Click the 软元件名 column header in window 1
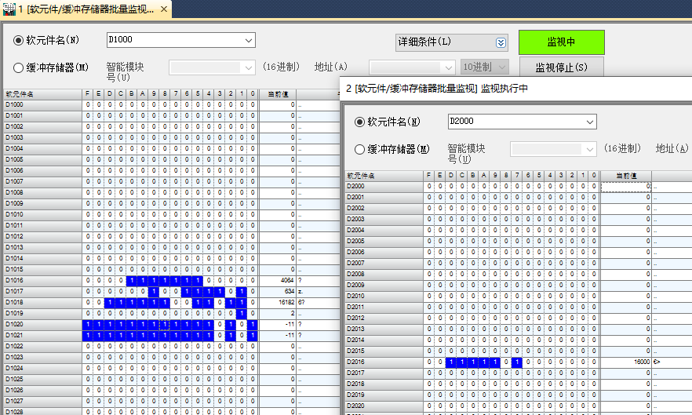692x415 pixels. click(43, 94)
